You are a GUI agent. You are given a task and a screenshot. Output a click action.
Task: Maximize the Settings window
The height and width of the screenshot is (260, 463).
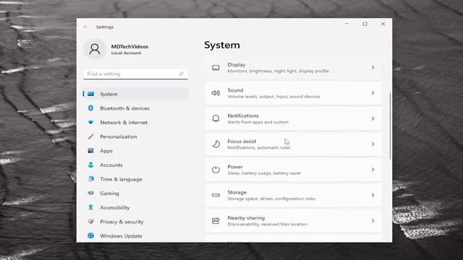[x=365, y=24]
